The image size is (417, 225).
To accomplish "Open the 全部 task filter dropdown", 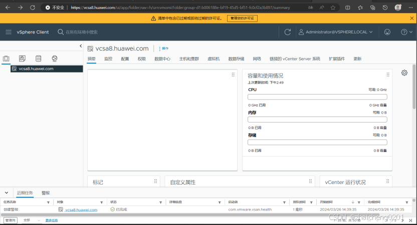I will [32, 220].
